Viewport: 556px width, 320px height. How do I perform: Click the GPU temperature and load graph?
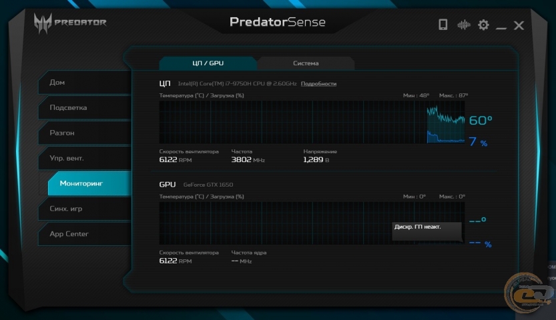click(x=312, y=223)
